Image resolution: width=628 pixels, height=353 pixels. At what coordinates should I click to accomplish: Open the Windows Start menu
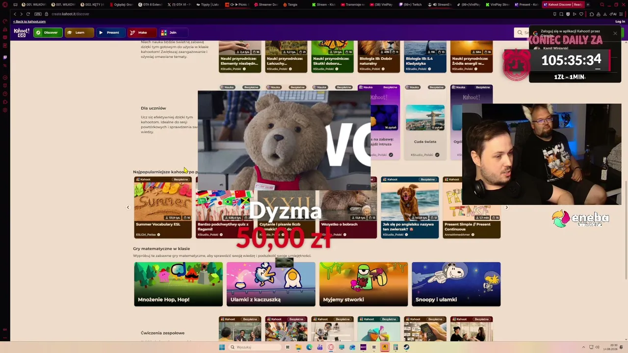point(222,347)
